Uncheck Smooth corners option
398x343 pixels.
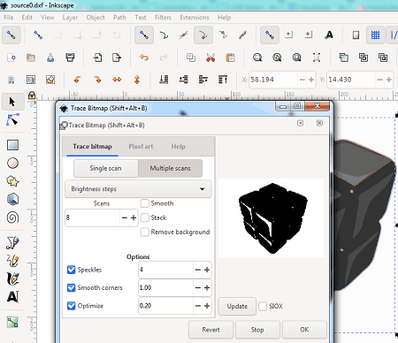(x=71, y=287)
